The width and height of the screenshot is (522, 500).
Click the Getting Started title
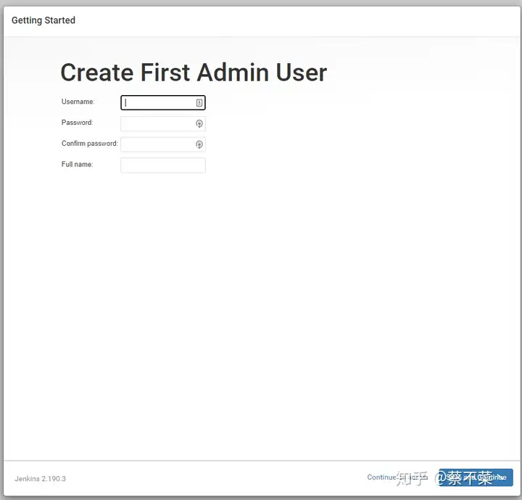pos(43,20)
